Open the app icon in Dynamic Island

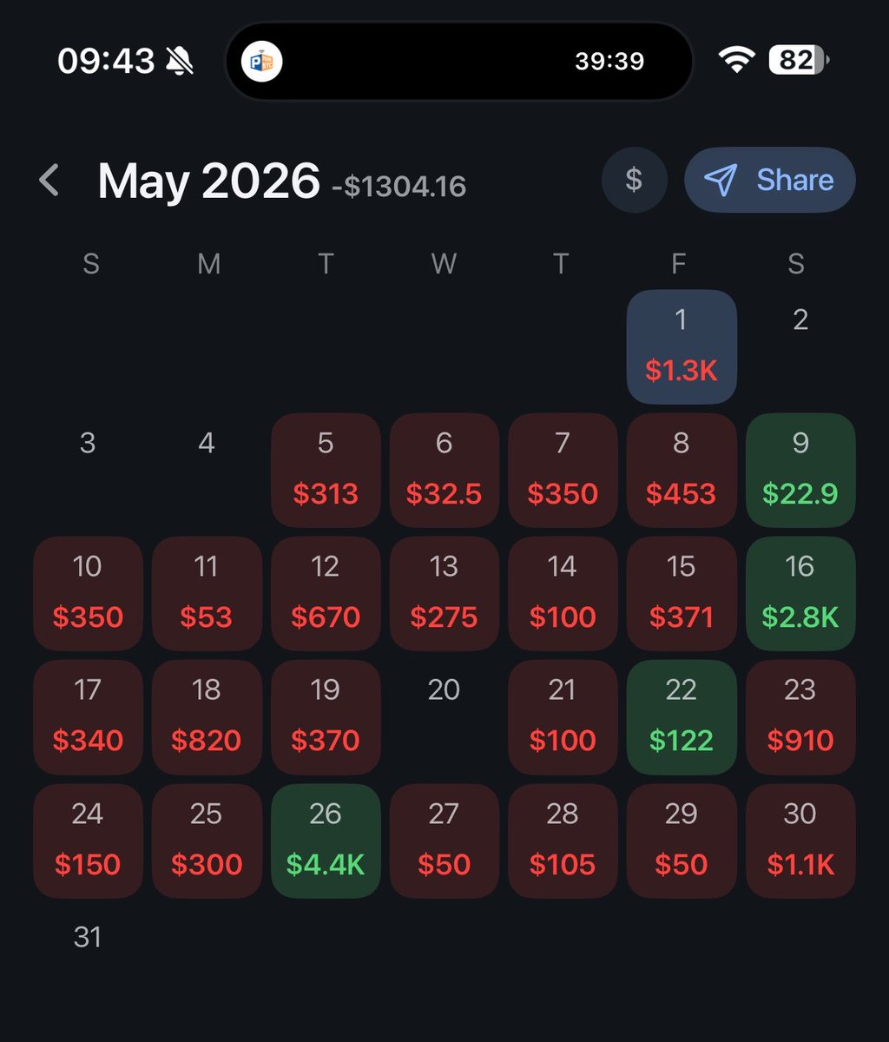pyautogui.click(x=261, y=62)
